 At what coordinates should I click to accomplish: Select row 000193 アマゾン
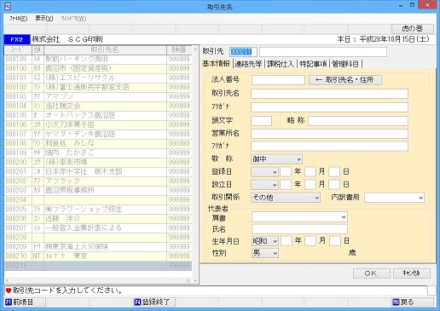98,96
